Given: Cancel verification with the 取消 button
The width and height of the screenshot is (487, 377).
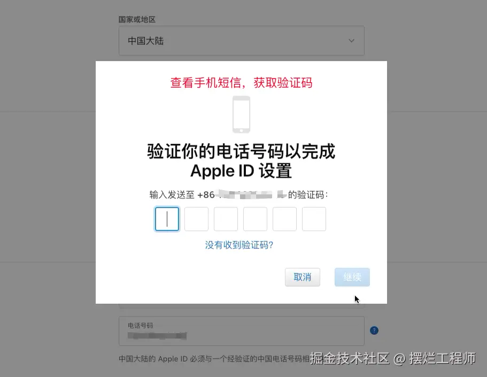Looking at the screenshot, I should pyautogui.click(x=303, y=277).
